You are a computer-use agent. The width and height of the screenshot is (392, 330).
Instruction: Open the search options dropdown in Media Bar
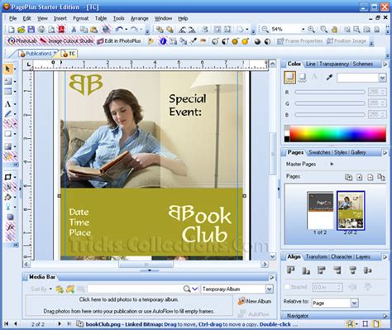195,289
